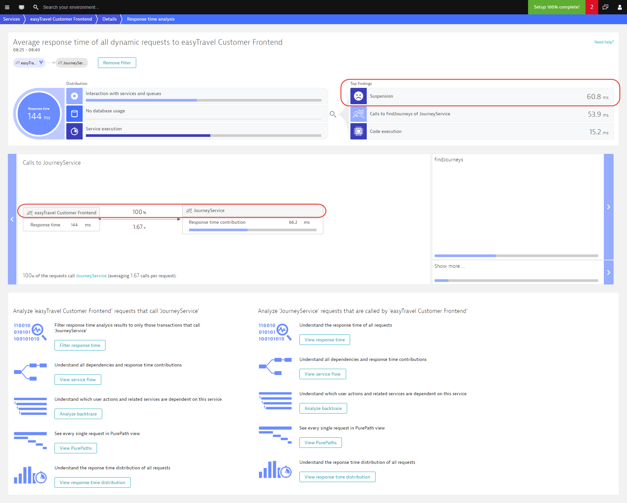
Task: Click the magnifier icon beside distribution
Action: click(333, 114)
